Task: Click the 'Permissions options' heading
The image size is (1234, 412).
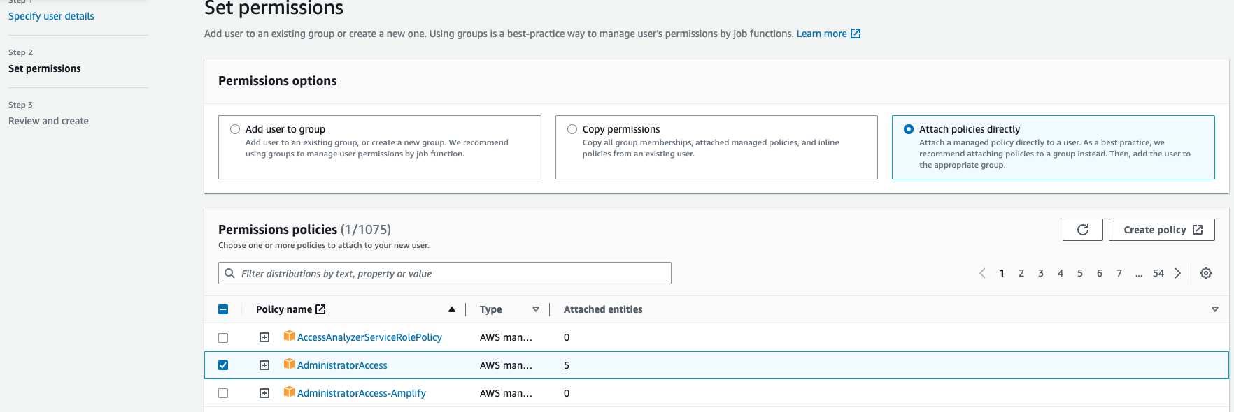Action: [278, 81]
